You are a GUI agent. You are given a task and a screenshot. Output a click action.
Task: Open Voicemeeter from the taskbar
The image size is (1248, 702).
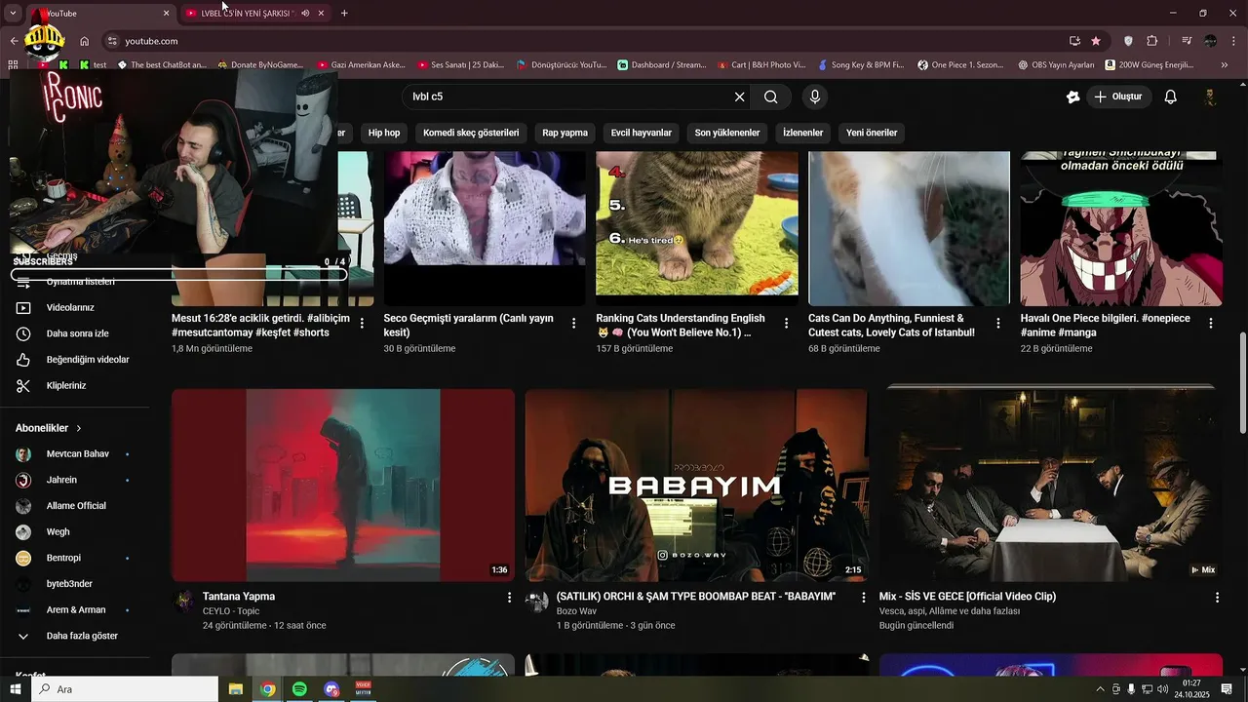pos(364,689)
